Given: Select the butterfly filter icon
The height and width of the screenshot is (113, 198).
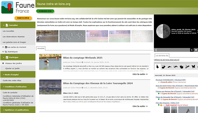Looking at the screenshot, I should (193, 67).
